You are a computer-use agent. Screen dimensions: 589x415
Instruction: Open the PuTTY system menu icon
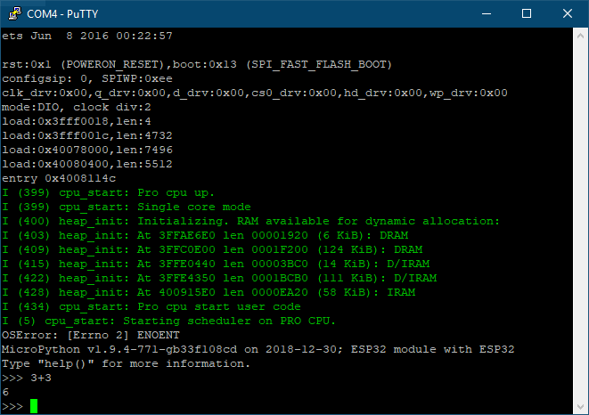14,14
